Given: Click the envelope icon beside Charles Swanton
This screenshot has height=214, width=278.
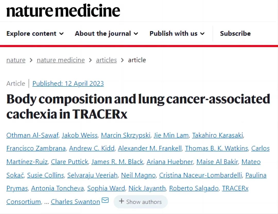Looking at the screenshot, I should [105, 200].
